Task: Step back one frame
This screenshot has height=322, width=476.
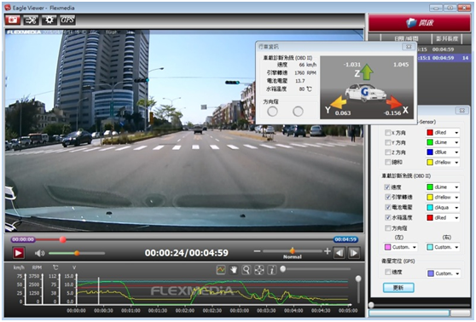Action: (x=339, y=252)
